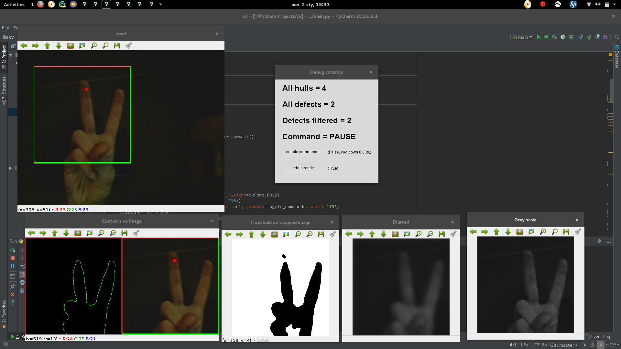Screen dimensions: 621x349
Task: Open the main run configuration dropdown
Action: [x=522, y=37]
